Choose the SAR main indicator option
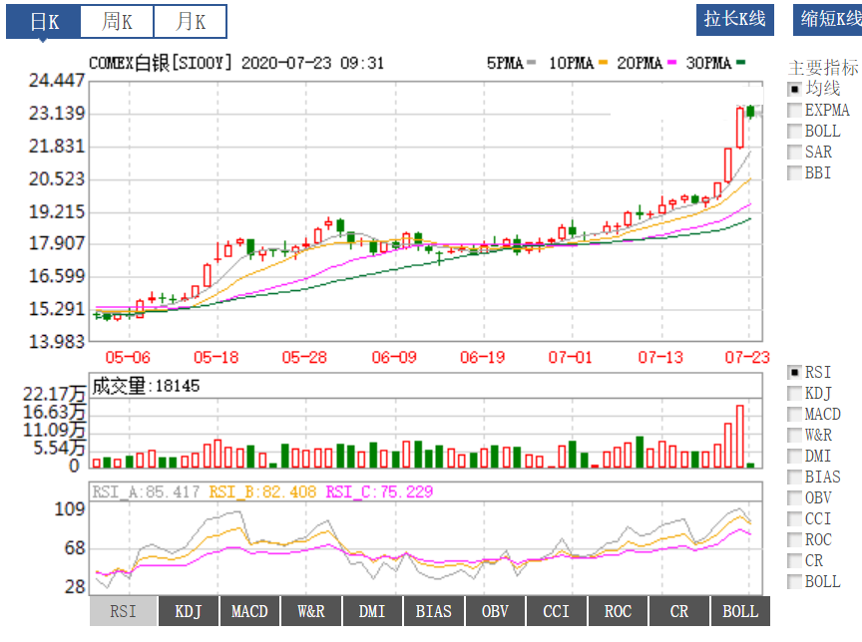This screenshot has width=862, height=642. tap(794, 152)
